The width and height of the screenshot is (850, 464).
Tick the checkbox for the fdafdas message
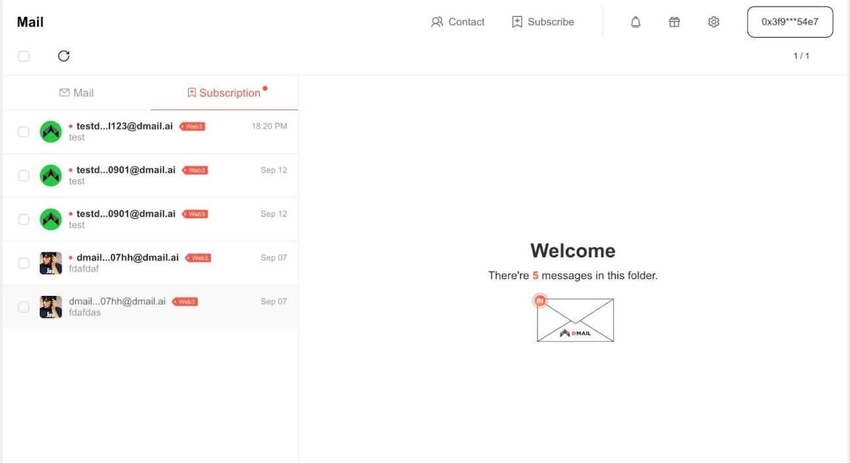(x=24, y=307)
